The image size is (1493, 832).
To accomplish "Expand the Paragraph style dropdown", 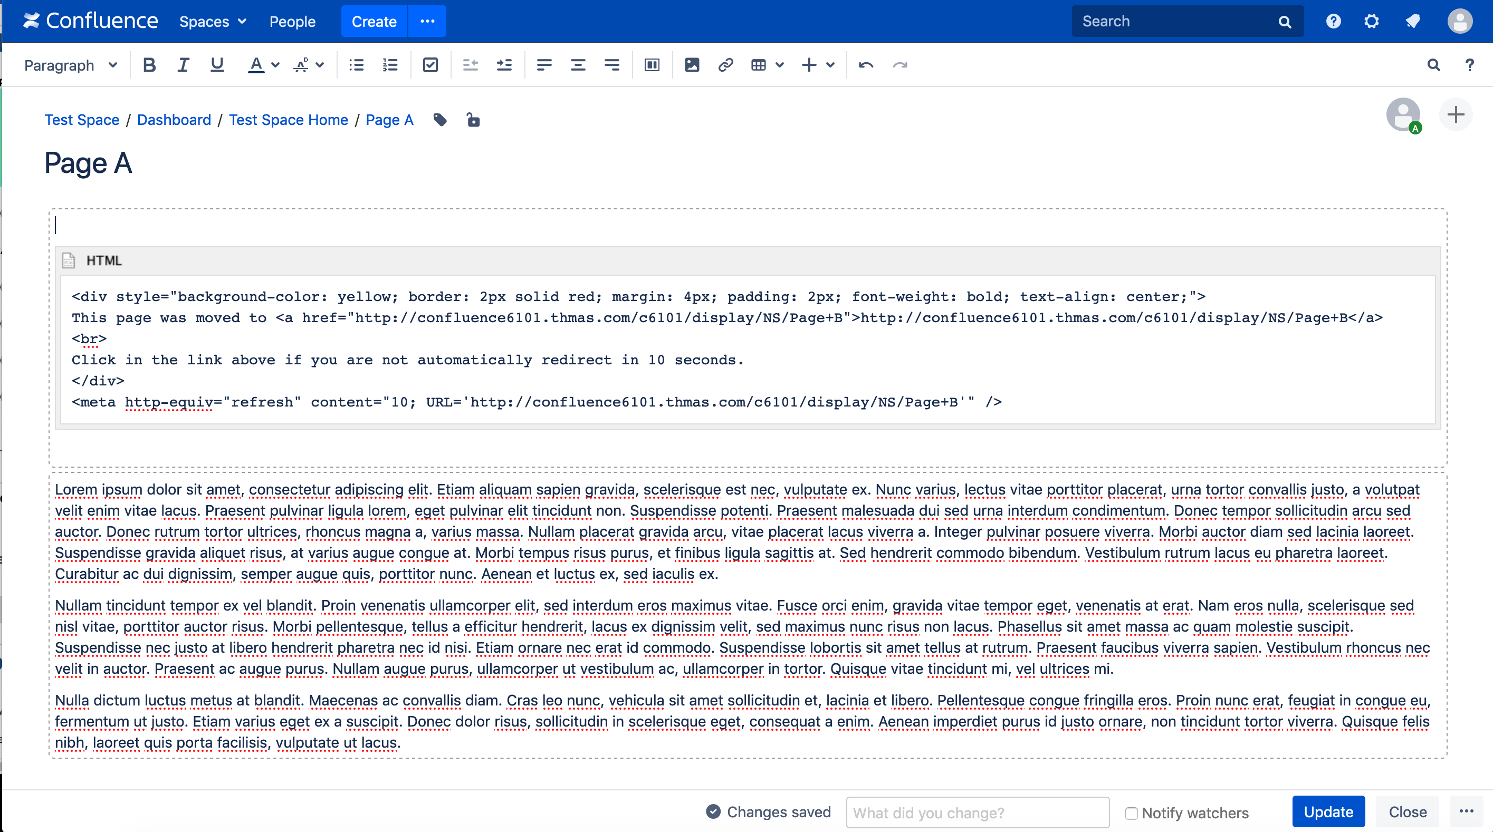I will (x=70, y=63).
